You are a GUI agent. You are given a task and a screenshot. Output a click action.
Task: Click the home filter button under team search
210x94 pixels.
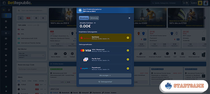pos(21,18)
